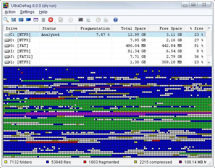The height and width of the screenshot is (168, 215).
Task: Click the boot time scan console icon
Action: (81, 20)
